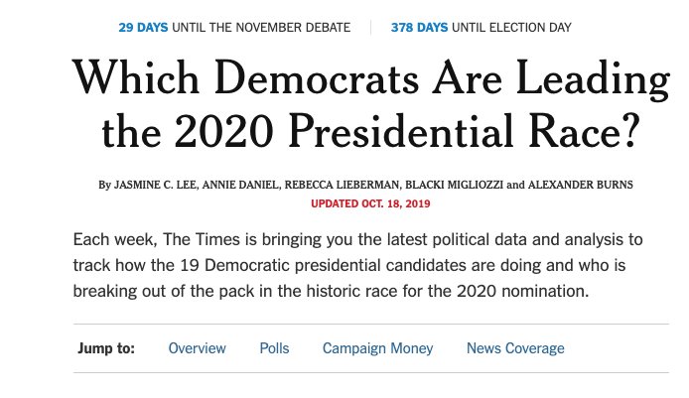
Task: Open the Campaign Money section link
Action: tap(377, 348)
